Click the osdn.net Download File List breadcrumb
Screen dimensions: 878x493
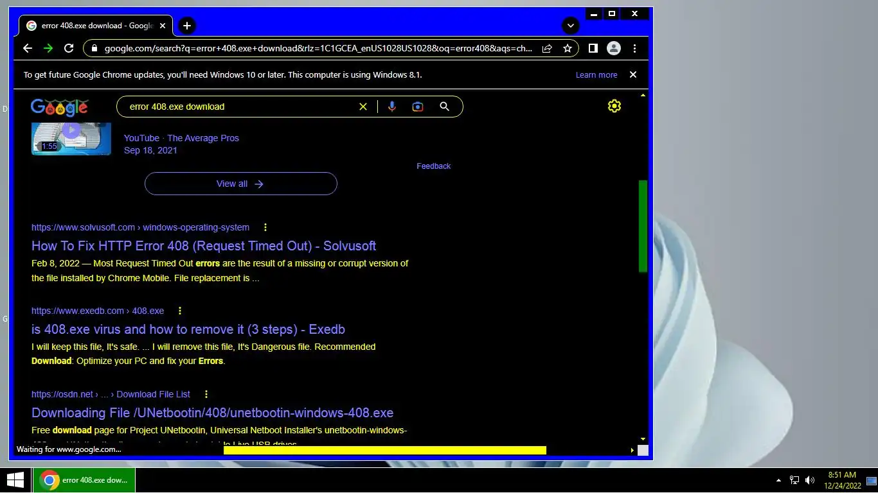[111, 394]
